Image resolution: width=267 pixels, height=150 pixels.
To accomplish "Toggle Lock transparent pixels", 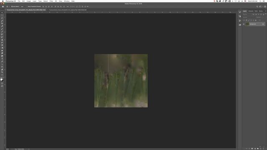I will [247, 20].
